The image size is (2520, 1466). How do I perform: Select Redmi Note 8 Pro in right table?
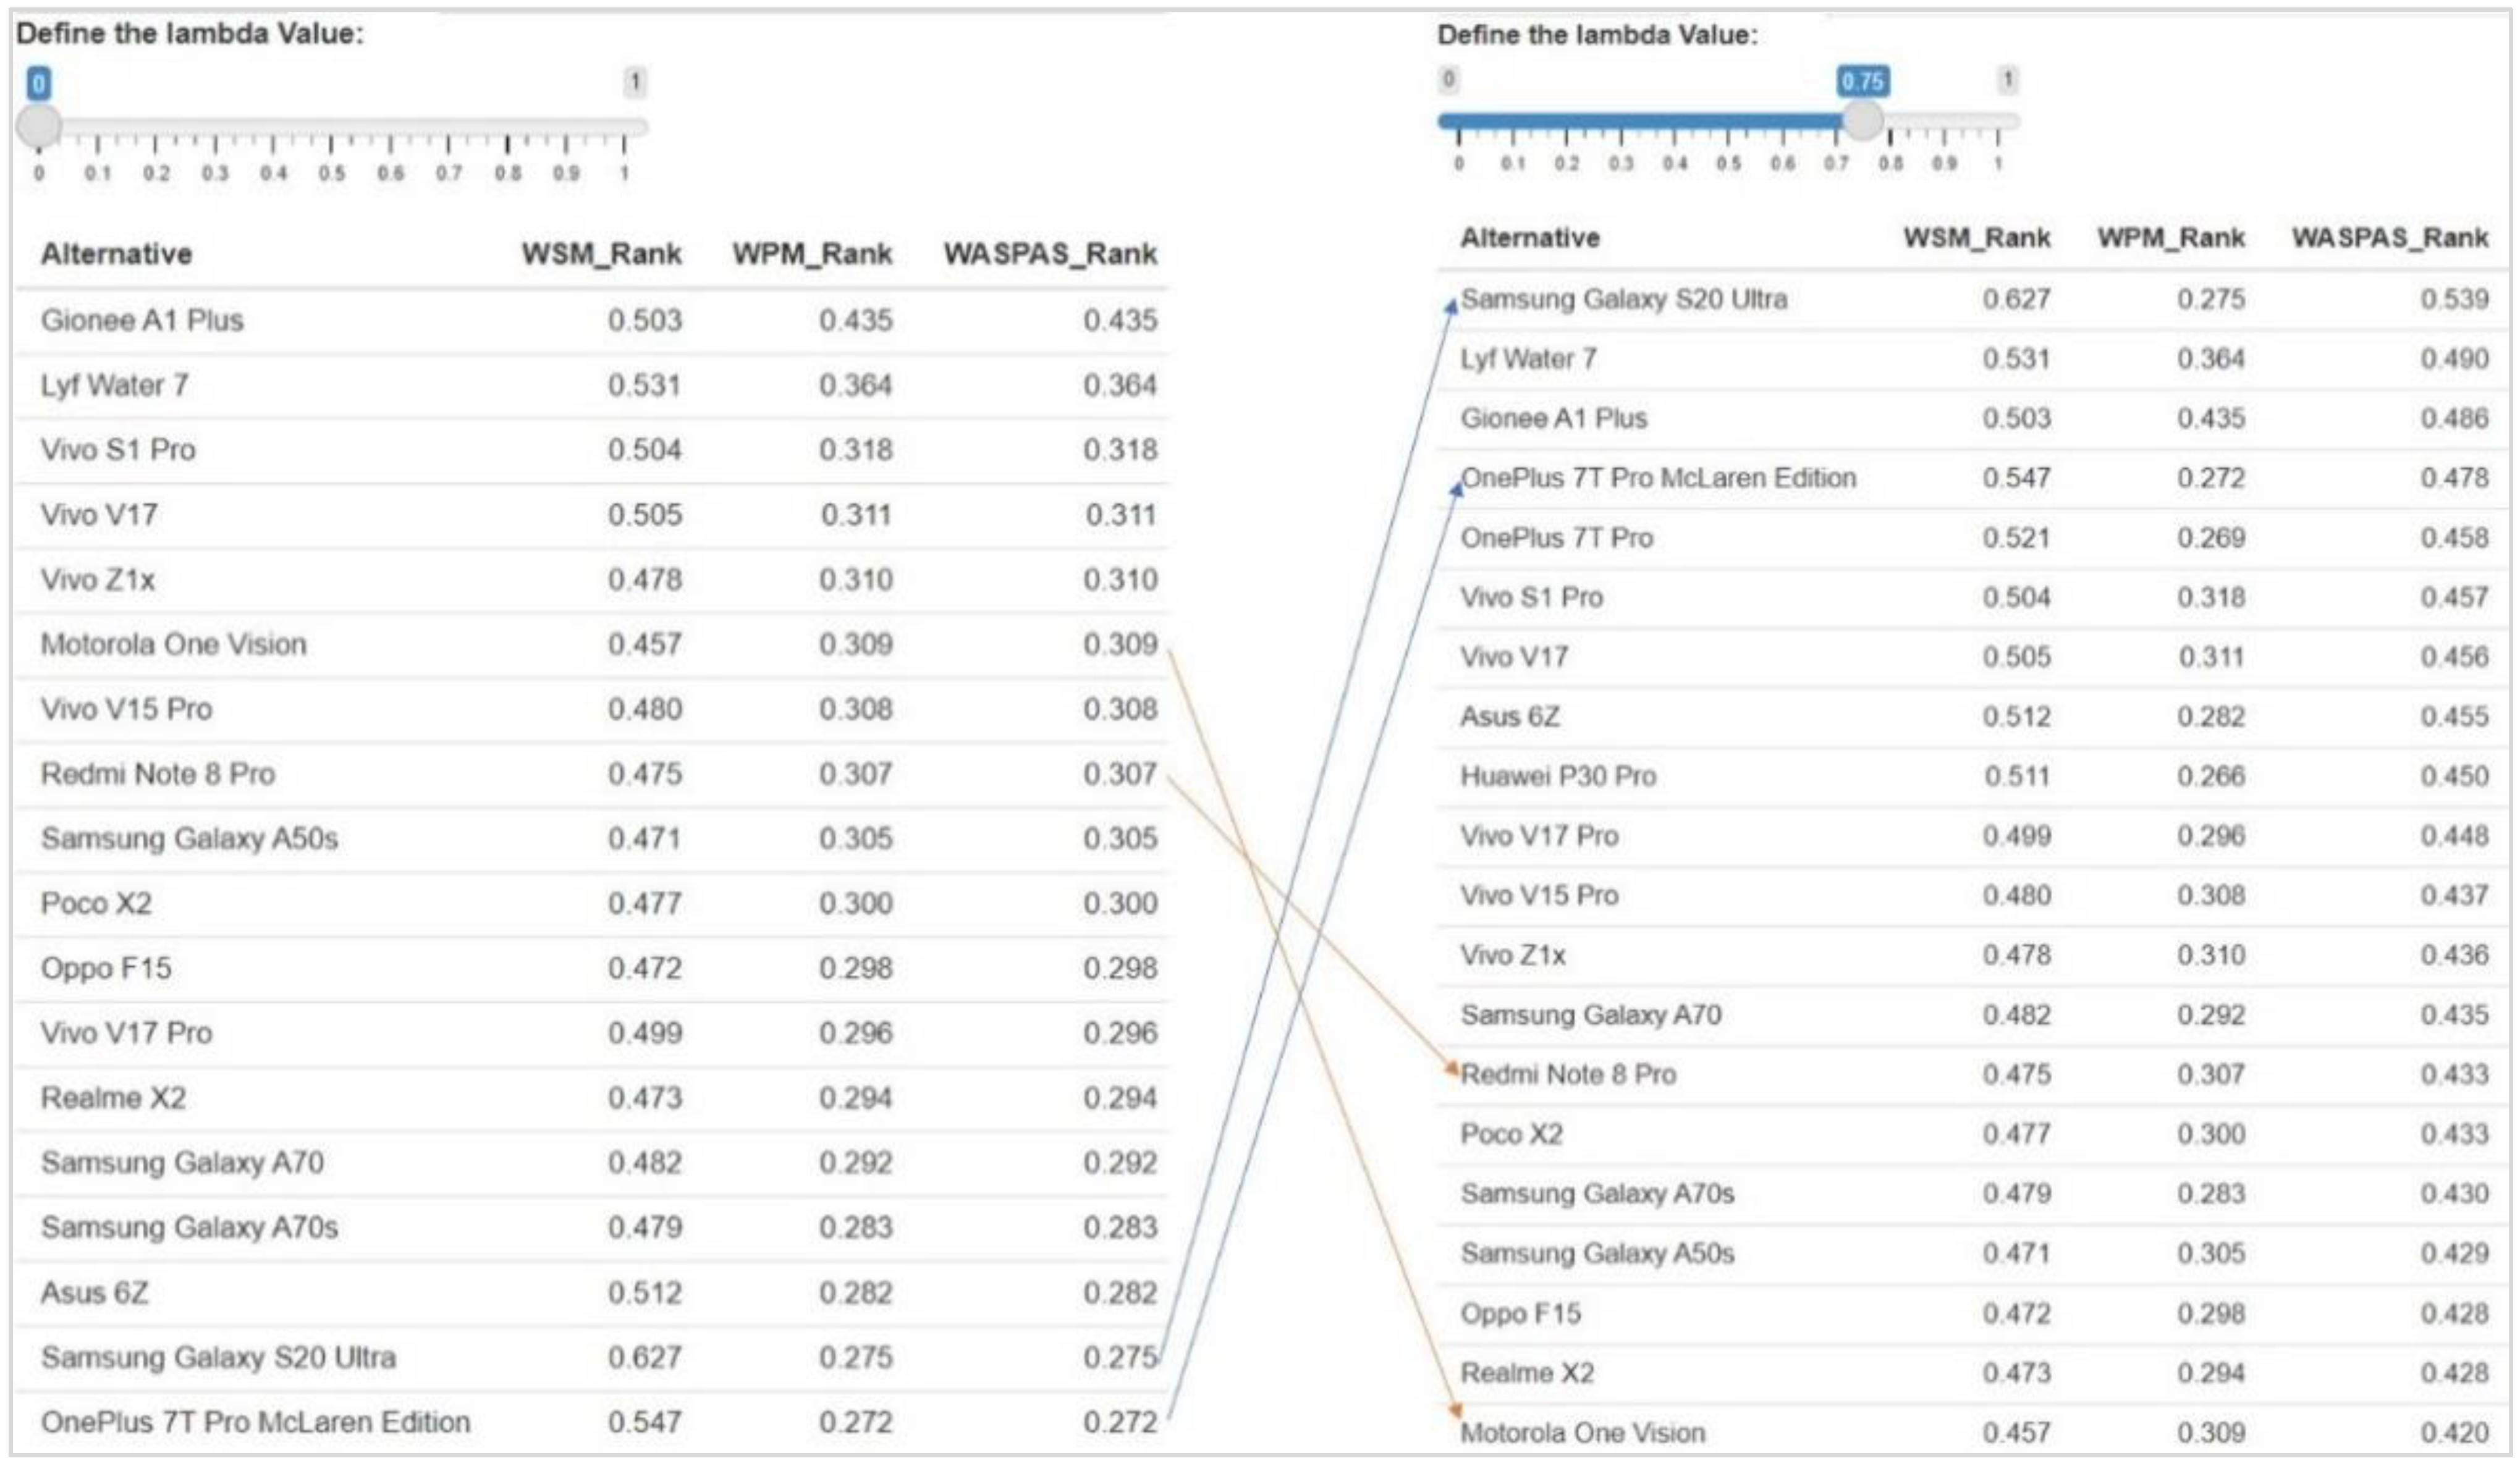(1568, 1074)
